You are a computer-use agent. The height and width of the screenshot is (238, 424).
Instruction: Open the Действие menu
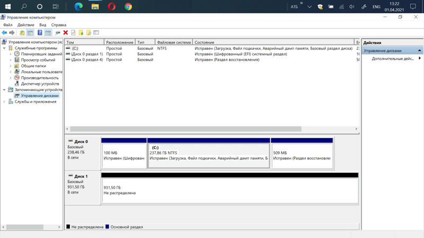(25, 25)
